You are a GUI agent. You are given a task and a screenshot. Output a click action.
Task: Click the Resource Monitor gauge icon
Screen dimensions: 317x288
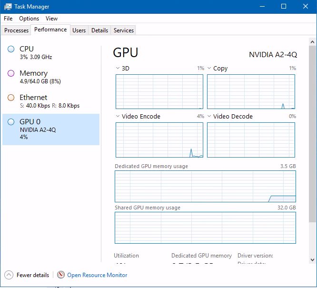(x=60, y=275)
